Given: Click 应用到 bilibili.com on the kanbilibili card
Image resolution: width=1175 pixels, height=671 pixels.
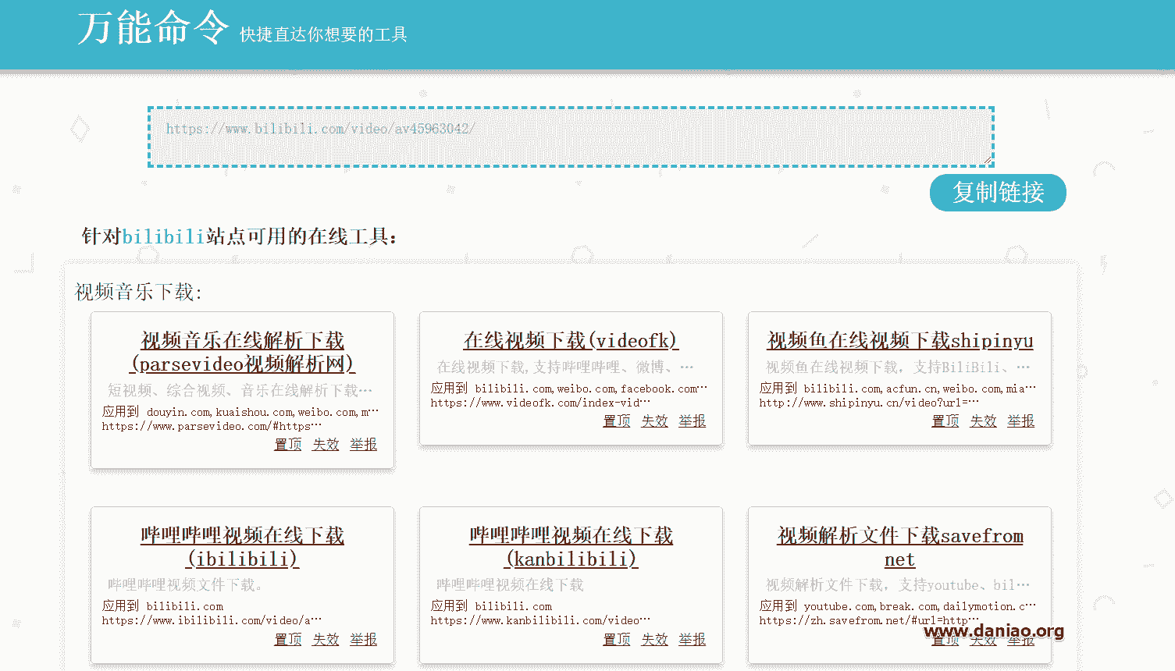Looking at the screenshot, I should (x=491, y=605).
